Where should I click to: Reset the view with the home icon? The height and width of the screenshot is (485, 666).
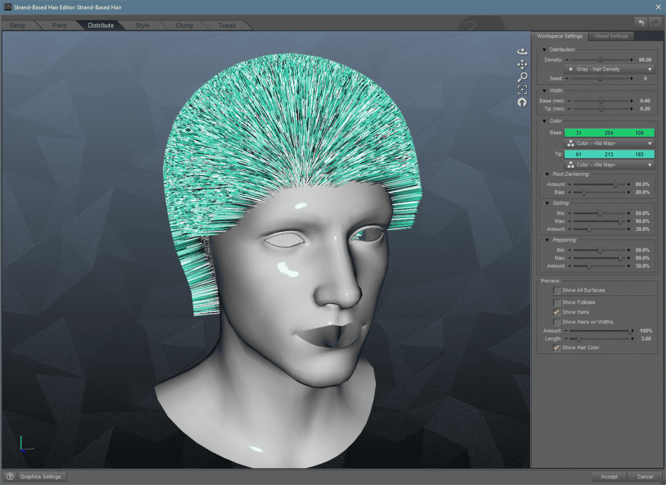pos(522,102)
